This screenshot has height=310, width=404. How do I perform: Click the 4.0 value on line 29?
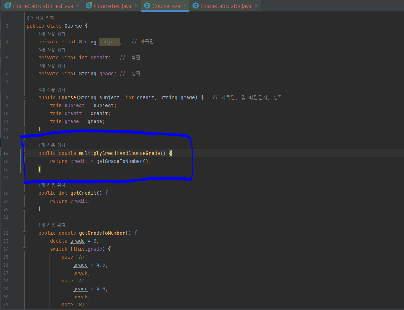100,289
